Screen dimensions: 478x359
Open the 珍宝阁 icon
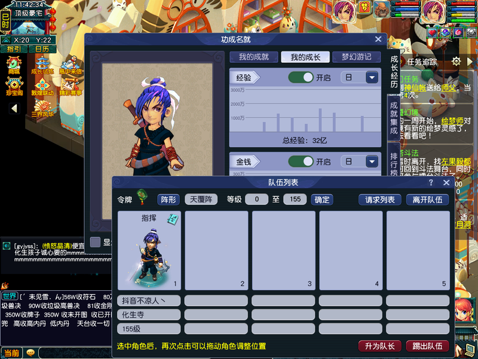click(14, 87)
